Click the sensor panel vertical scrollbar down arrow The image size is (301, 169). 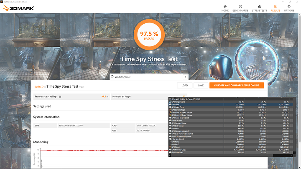coord(294,153)
